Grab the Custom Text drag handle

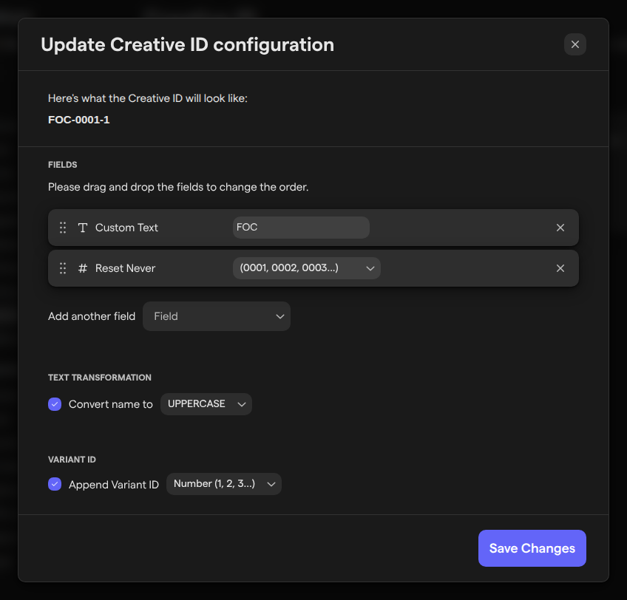tap(63, 228)
